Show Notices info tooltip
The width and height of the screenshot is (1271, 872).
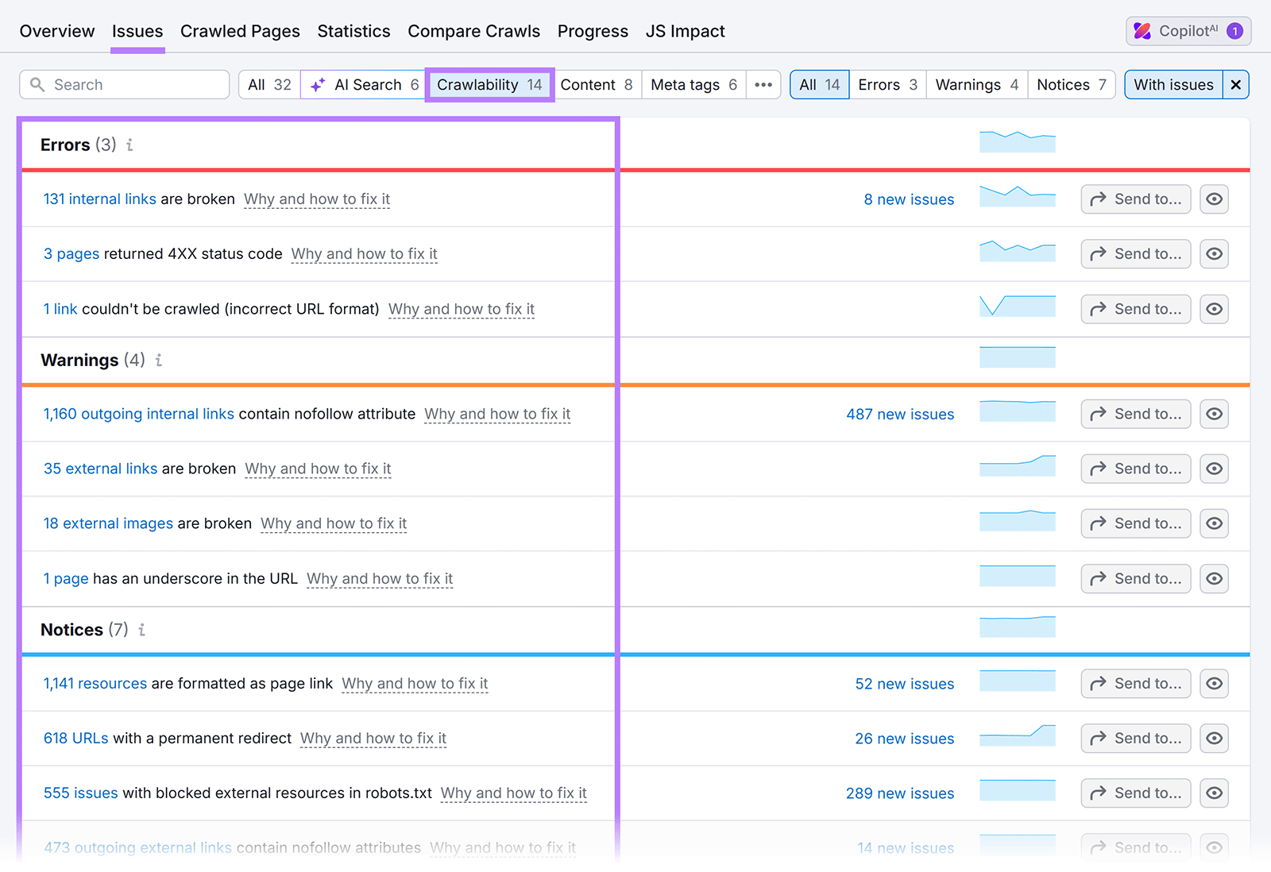[x=141, y=630]
